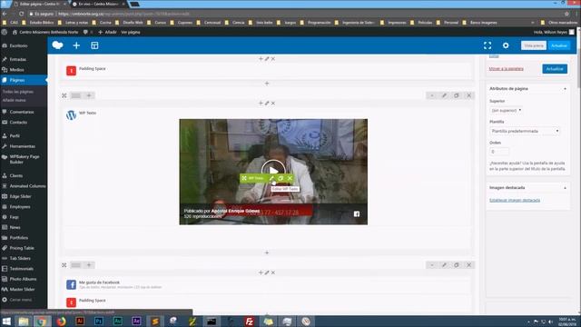Delete the WP Texto element from green toolbar
Viewport: 581px width, 327px height.
pos(290,178)
